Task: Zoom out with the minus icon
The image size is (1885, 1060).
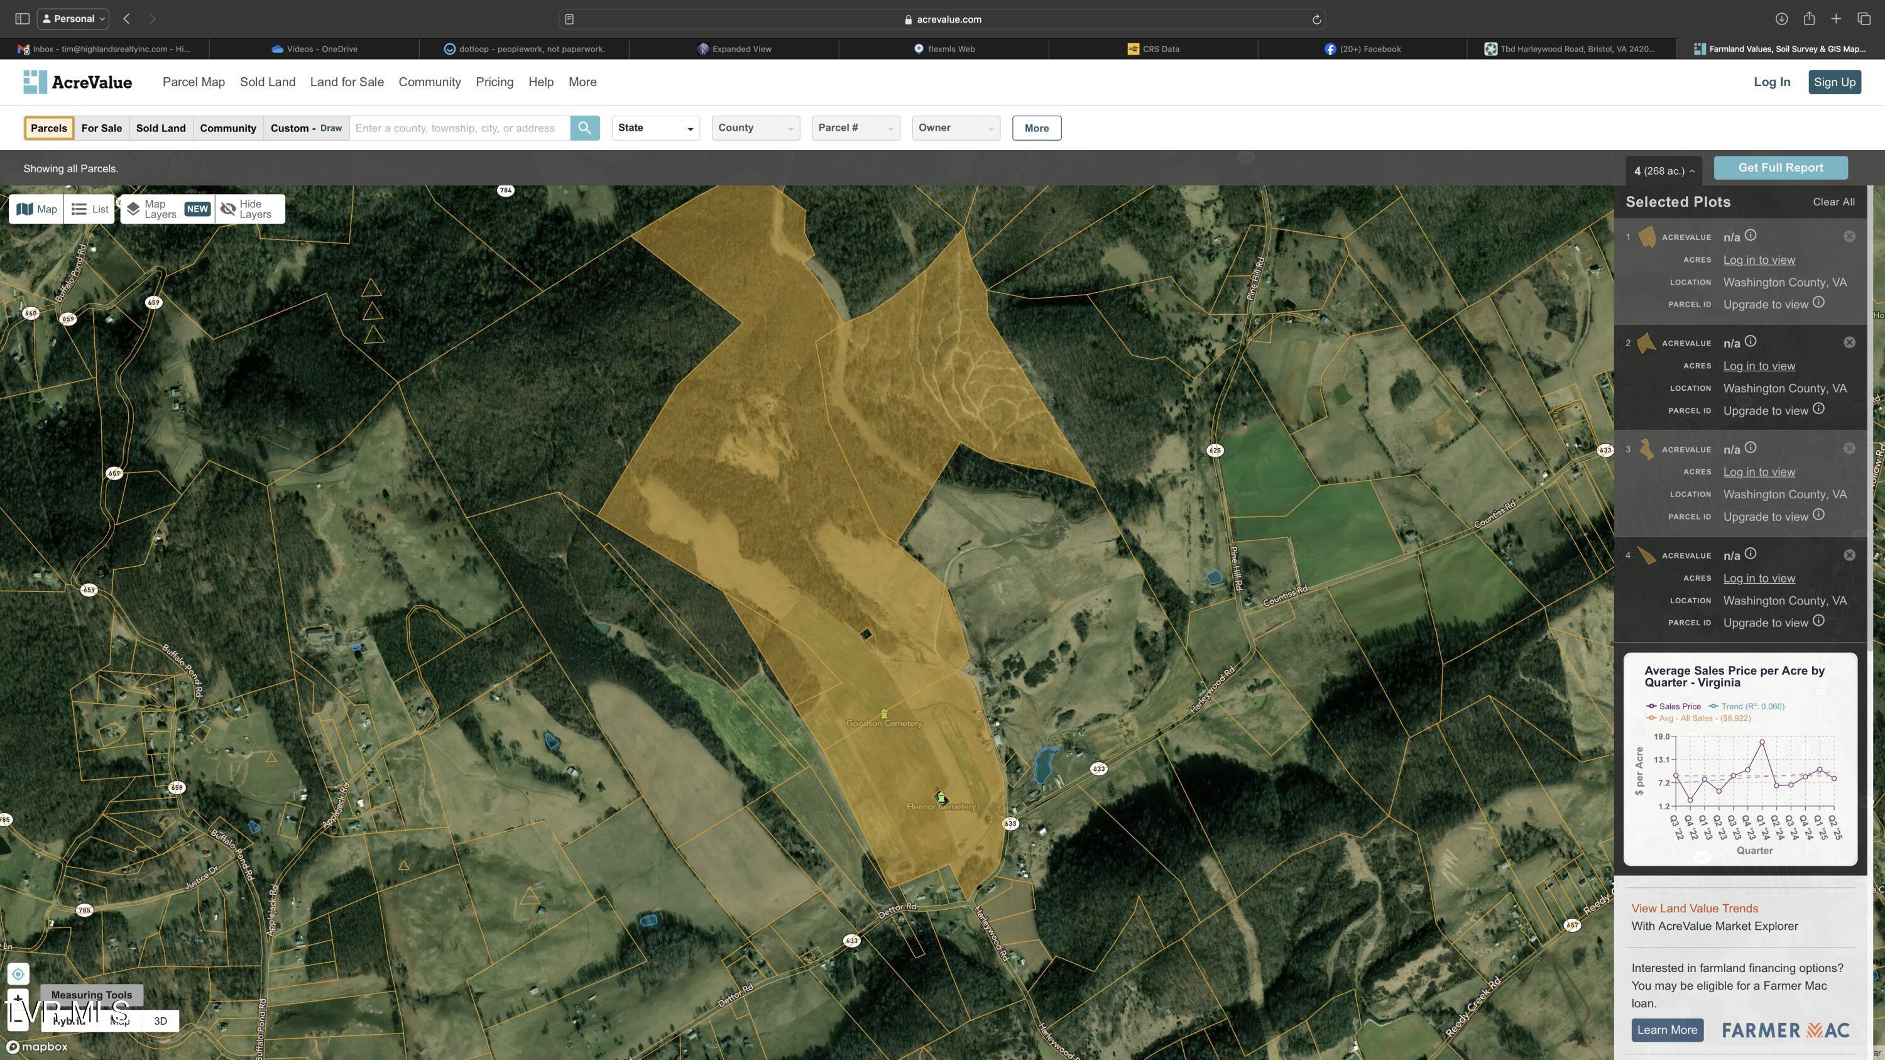Action: [x=18, y=1022]
